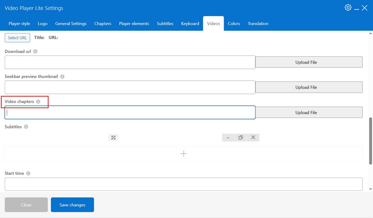
Task: Expand the subtitle item with fullscreen arrows icon
Action: 113,137
